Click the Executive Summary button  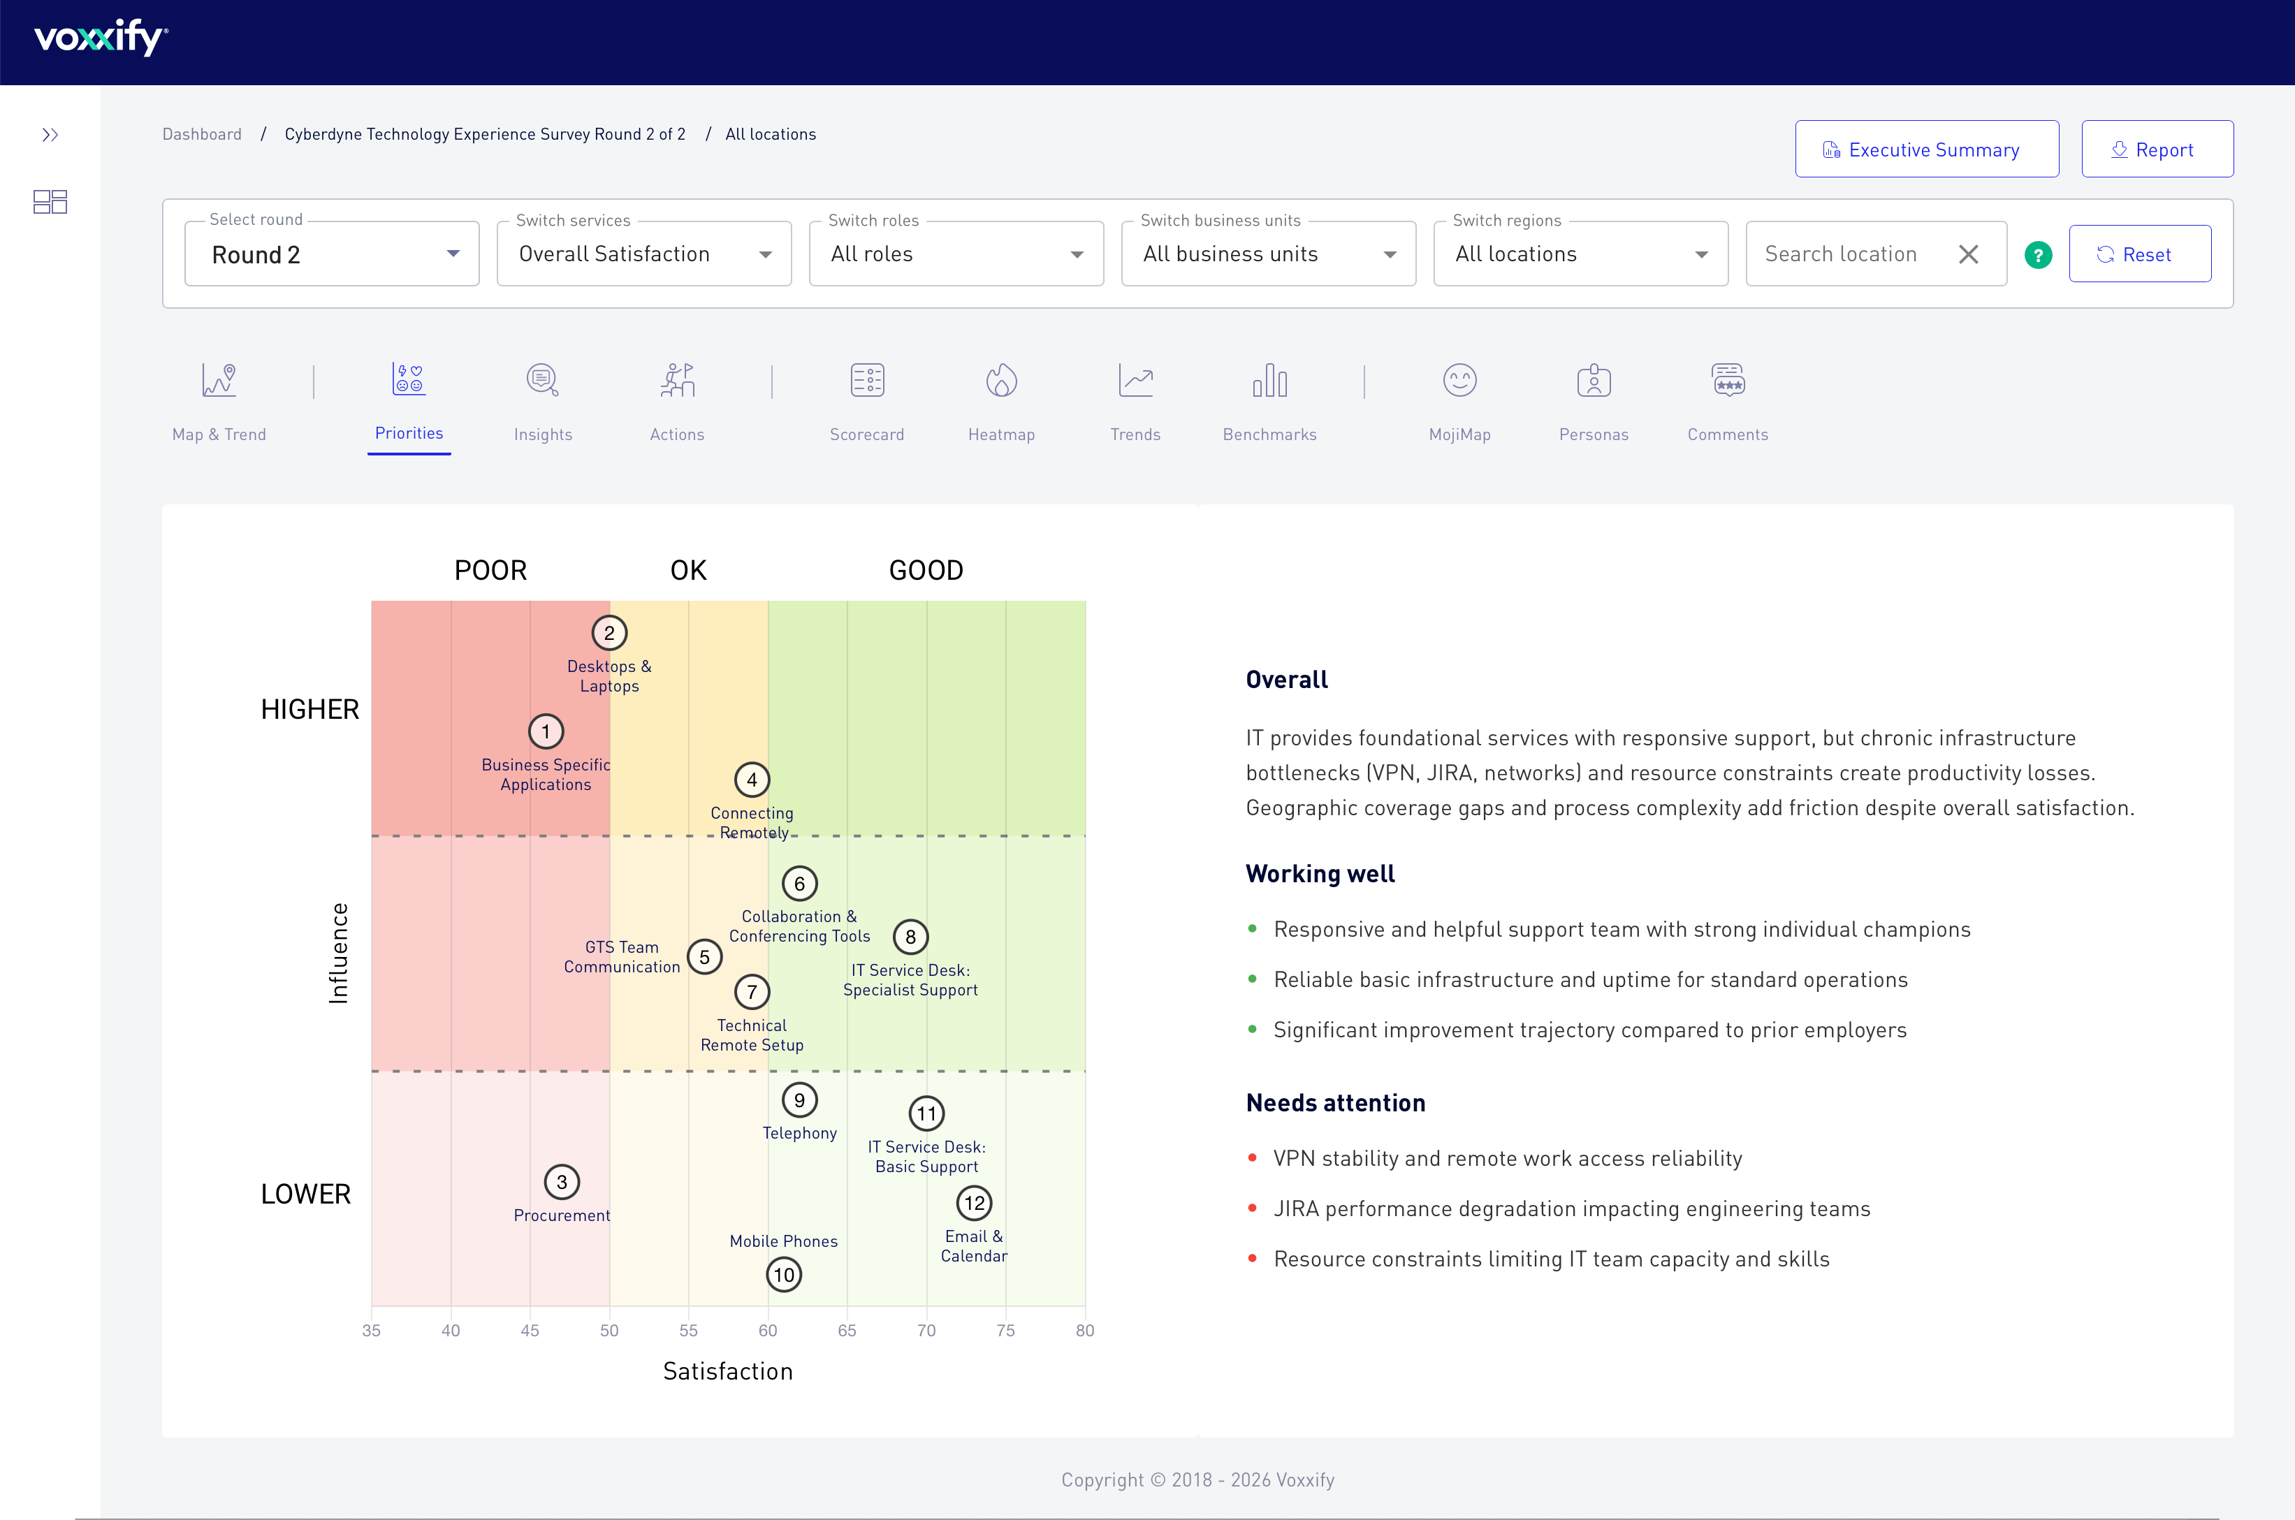(1925, 149)
